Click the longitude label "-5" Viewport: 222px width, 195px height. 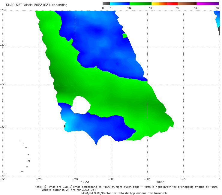pos(183,179)
